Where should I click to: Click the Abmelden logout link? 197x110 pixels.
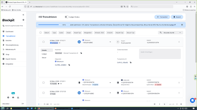6,104
